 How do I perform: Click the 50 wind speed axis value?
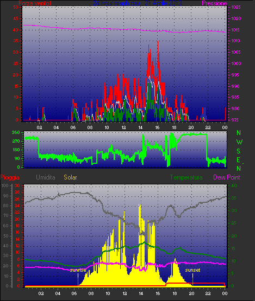tap(16, 7)
